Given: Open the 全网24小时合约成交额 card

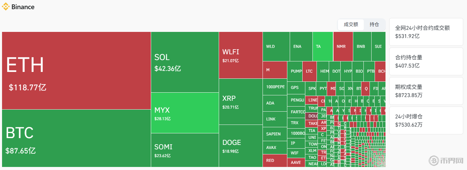Looking at the screenshot, I should (x=426, y=32).
